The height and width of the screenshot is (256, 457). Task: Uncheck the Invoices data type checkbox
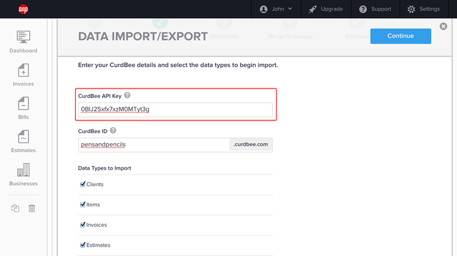(x=83, y=225)
